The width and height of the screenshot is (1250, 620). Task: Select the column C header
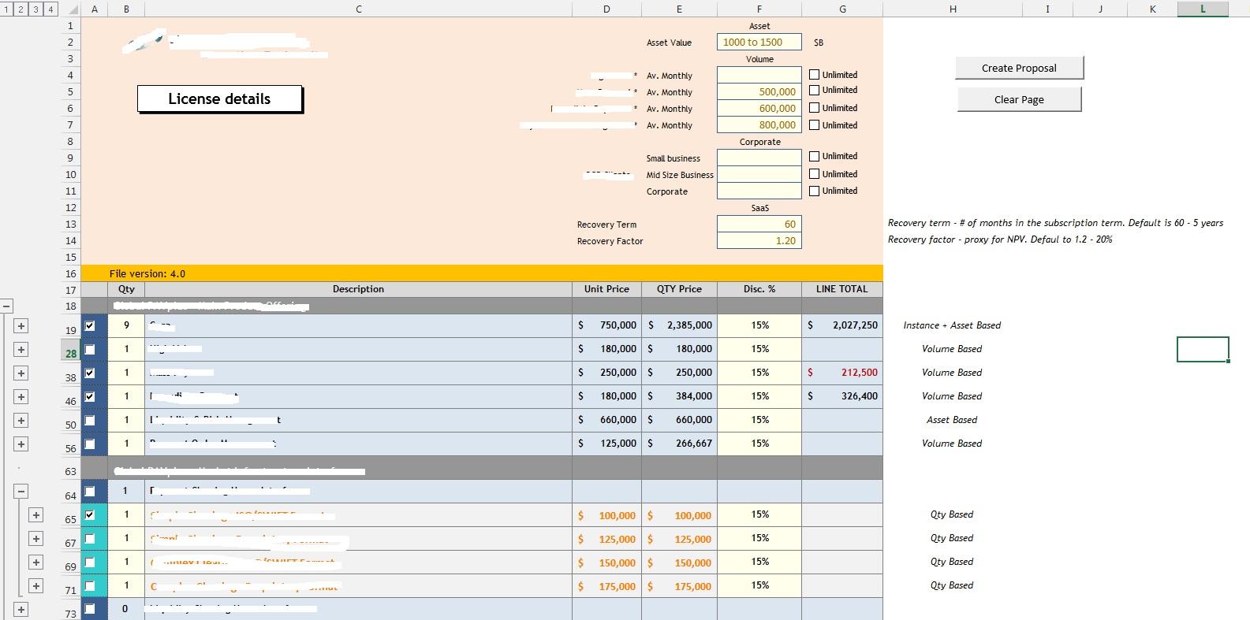tap(359, 9)
